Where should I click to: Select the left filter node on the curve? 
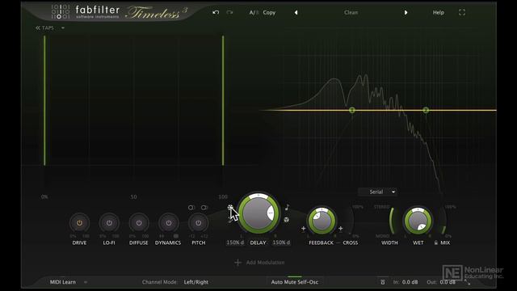352,110
